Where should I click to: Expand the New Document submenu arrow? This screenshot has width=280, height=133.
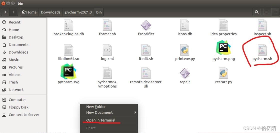click(x=135, y=112)
